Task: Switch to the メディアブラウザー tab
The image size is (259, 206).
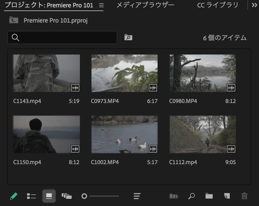Action: click(x=145, y=5)
